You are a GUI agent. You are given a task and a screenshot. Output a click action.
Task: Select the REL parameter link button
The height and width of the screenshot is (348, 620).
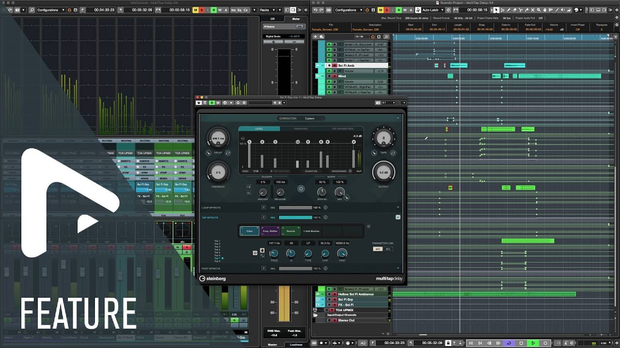coord(388,249)
